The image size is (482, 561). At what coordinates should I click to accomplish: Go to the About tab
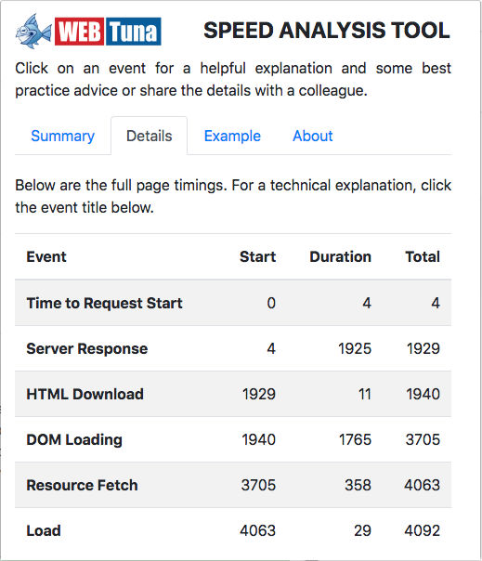click(x=313, y=136)
